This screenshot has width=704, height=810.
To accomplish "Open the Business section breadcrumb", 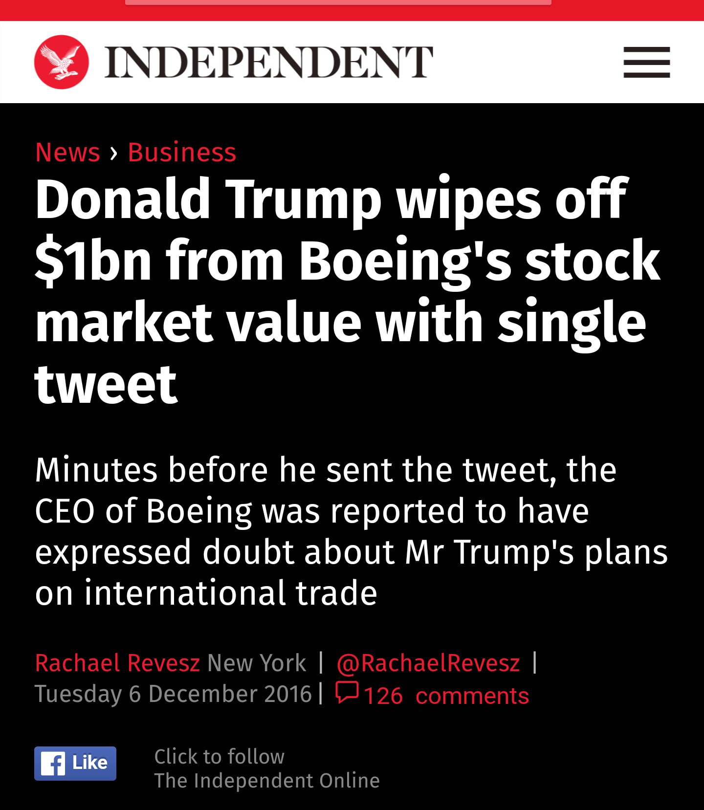I will tap(182, 152).
